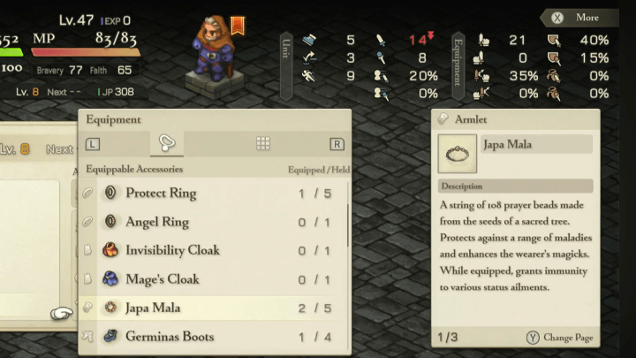
Task: Click the Germinas Boots list row
Action: tap(215, 337)
